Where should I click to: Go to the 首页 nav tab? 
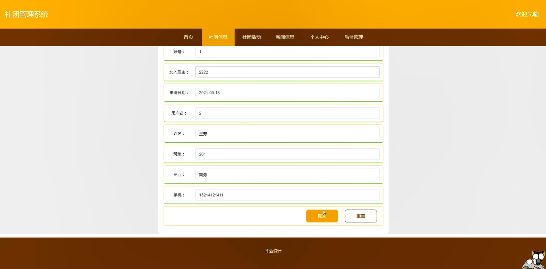(x=188, y=37)
